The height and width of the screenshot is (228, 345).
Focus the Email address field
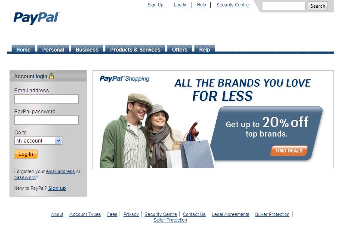pyautogui.click(x=46, y=99)
